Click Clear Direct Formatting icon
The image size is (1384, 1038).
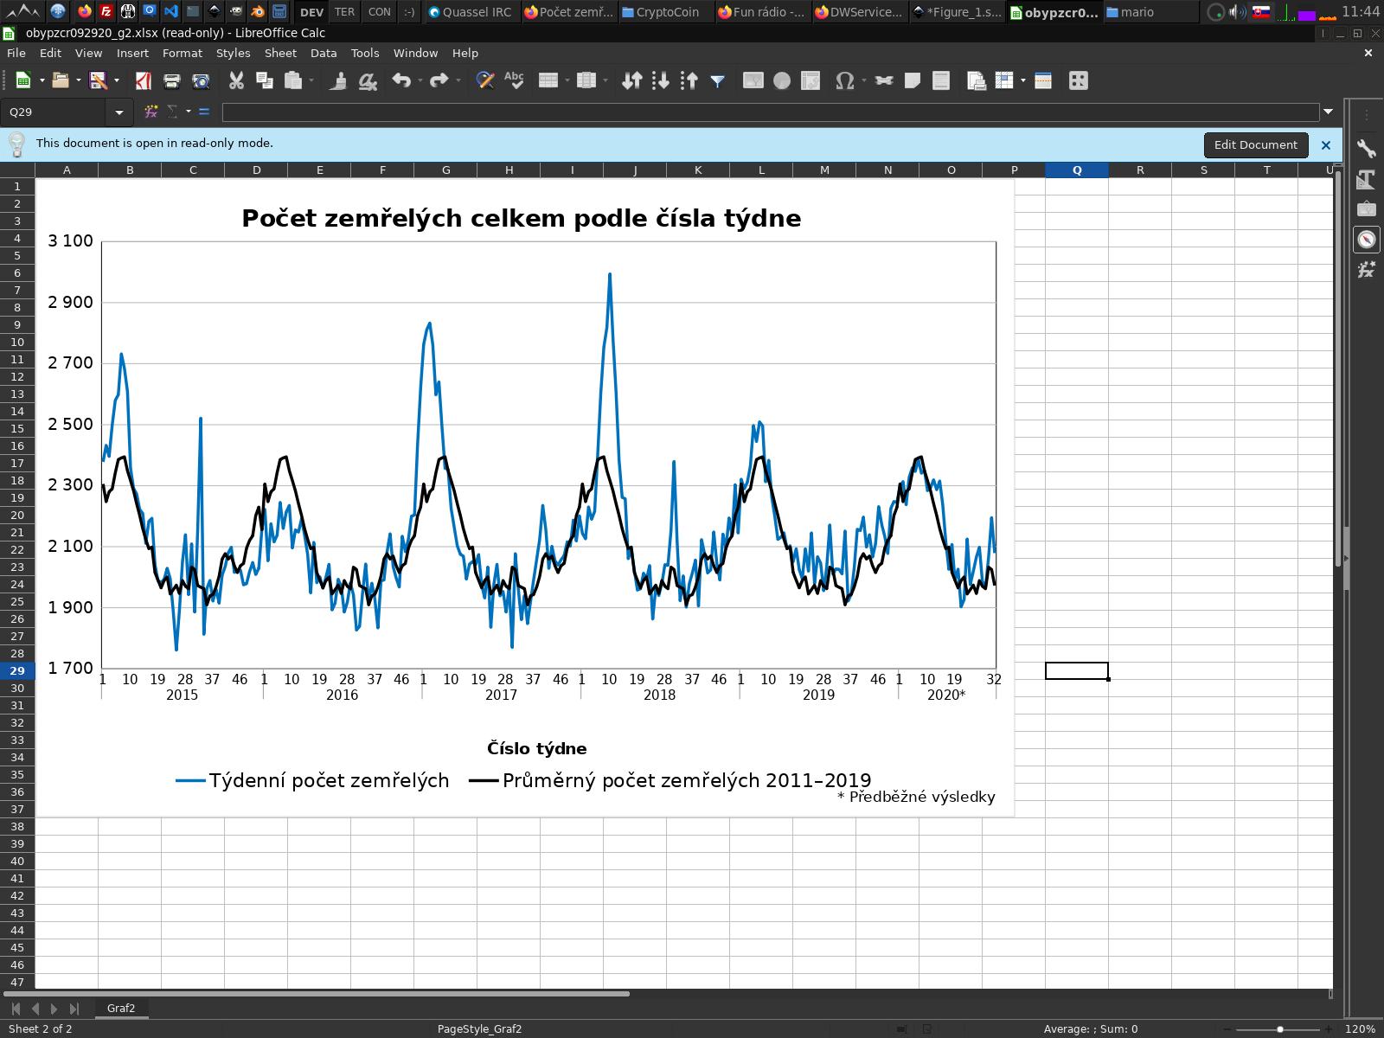368,80
